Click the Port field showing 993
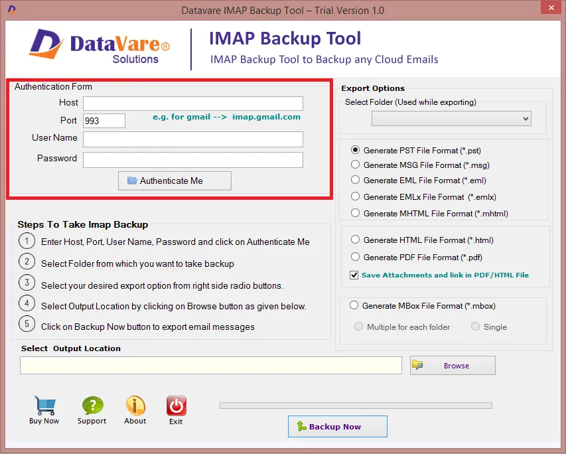The image size is (566, 454). (x=104, y=121)
